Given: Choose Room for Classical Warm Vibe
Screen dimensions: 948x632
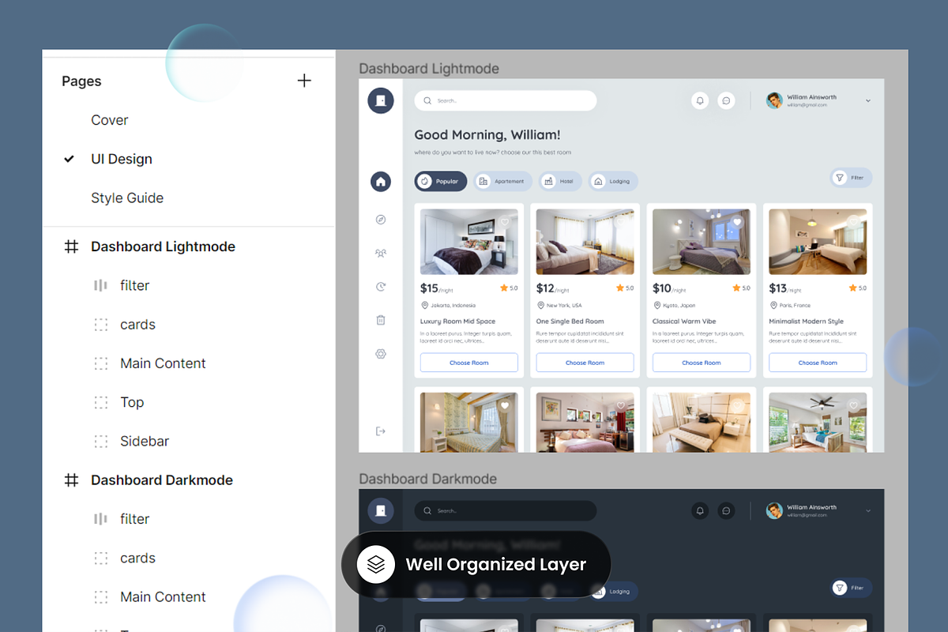Looking at the screenshot, I should 702,363.
